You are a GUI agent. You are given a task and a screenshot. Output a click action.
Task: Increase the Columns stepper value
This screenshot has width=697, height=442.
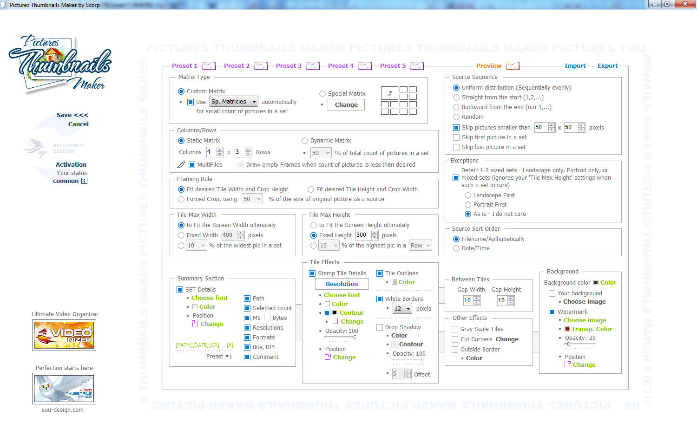[220, 150]
